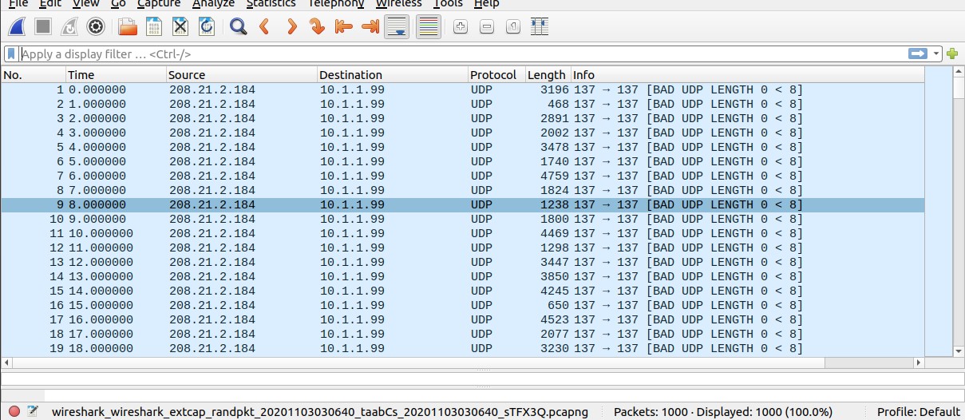
Task: Add a filter button with plus icon
Action: click(x=951, y=54)
